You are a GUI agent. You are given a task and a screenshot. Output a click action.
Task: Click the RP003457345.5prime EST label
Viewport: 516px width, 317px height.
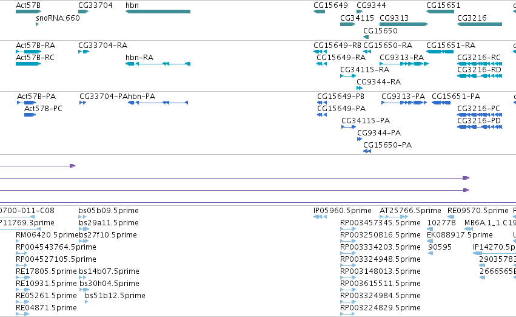380,223
